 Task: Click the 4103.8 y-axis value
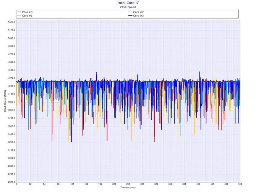click(11, 94)
